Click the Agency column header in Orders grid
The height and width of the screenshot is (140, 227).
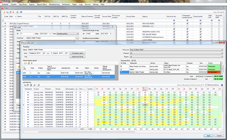pos(154,17)
